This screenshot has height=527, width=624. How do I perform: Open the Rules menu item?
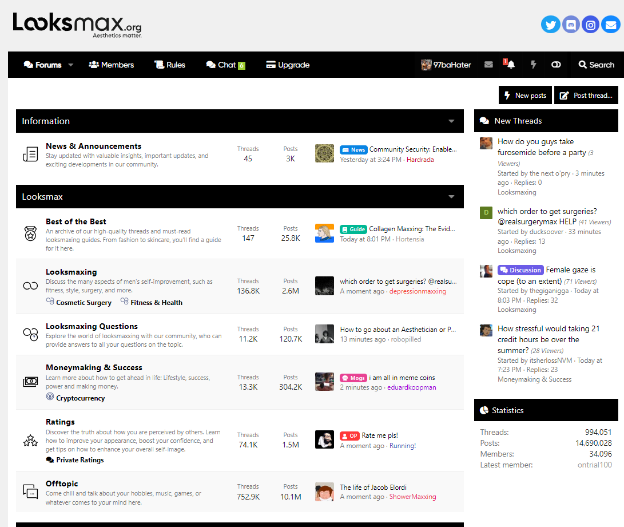click(170, 65)
